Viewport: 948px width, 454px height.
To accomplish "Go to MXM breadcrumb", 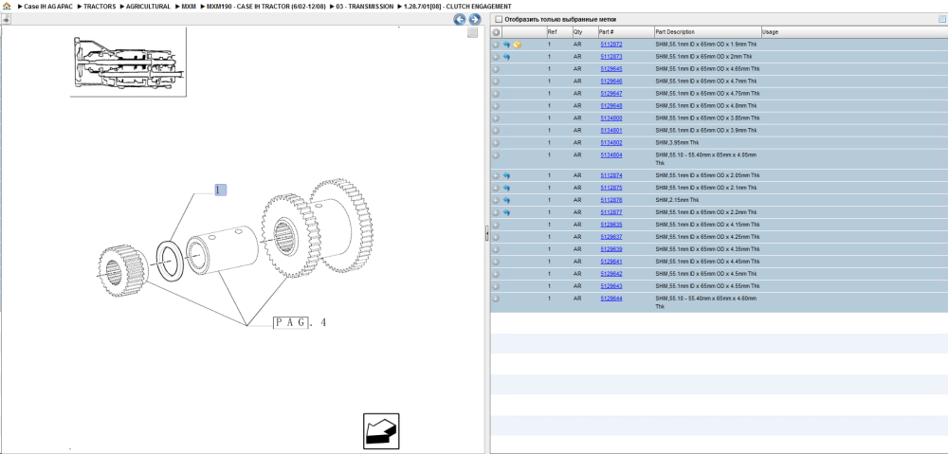I will 189,6.
